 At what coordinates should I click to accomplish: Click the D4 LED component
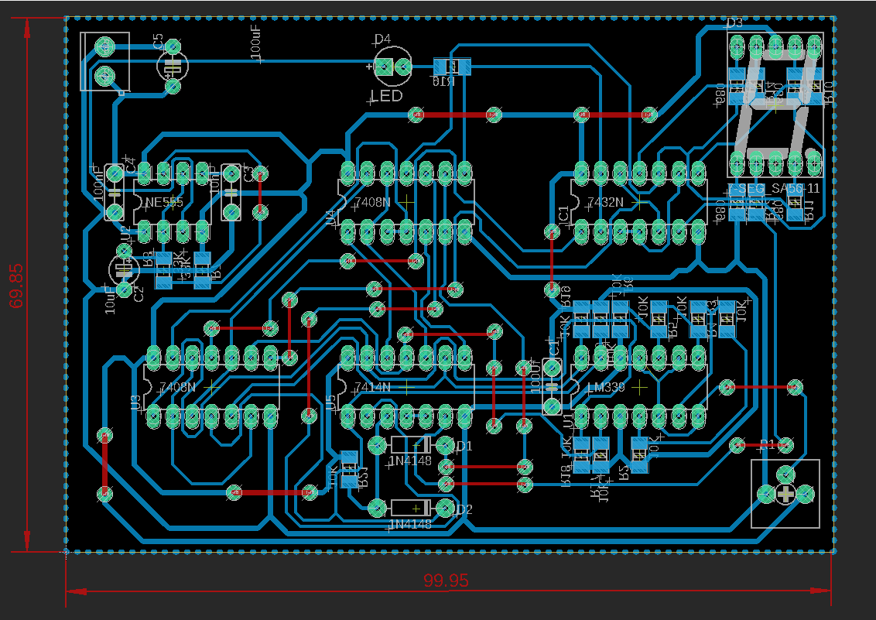[x=392, y=67]
